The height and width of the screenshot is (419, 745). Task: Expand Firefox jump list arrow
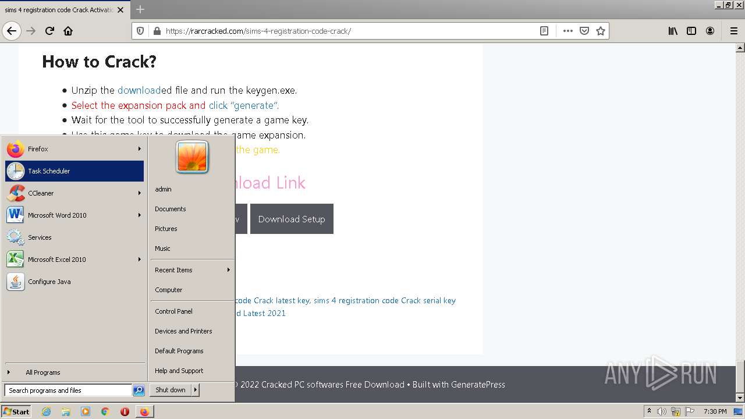[x=140, y=149]
